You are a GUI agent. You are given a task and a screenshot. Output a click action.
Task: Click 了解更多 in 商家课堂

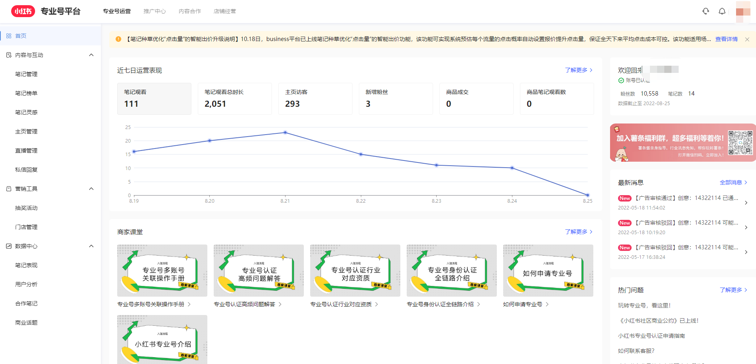pos(579,232)
